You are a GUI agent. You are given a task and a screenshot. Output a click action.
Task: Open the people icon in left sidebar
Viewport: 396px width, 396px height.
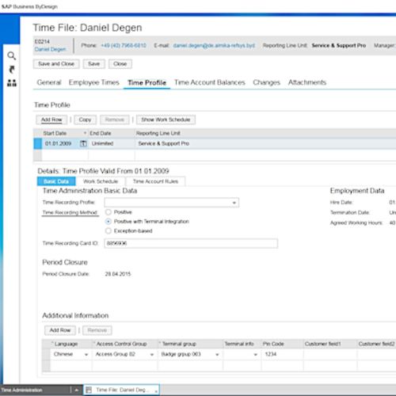point(12,83)
